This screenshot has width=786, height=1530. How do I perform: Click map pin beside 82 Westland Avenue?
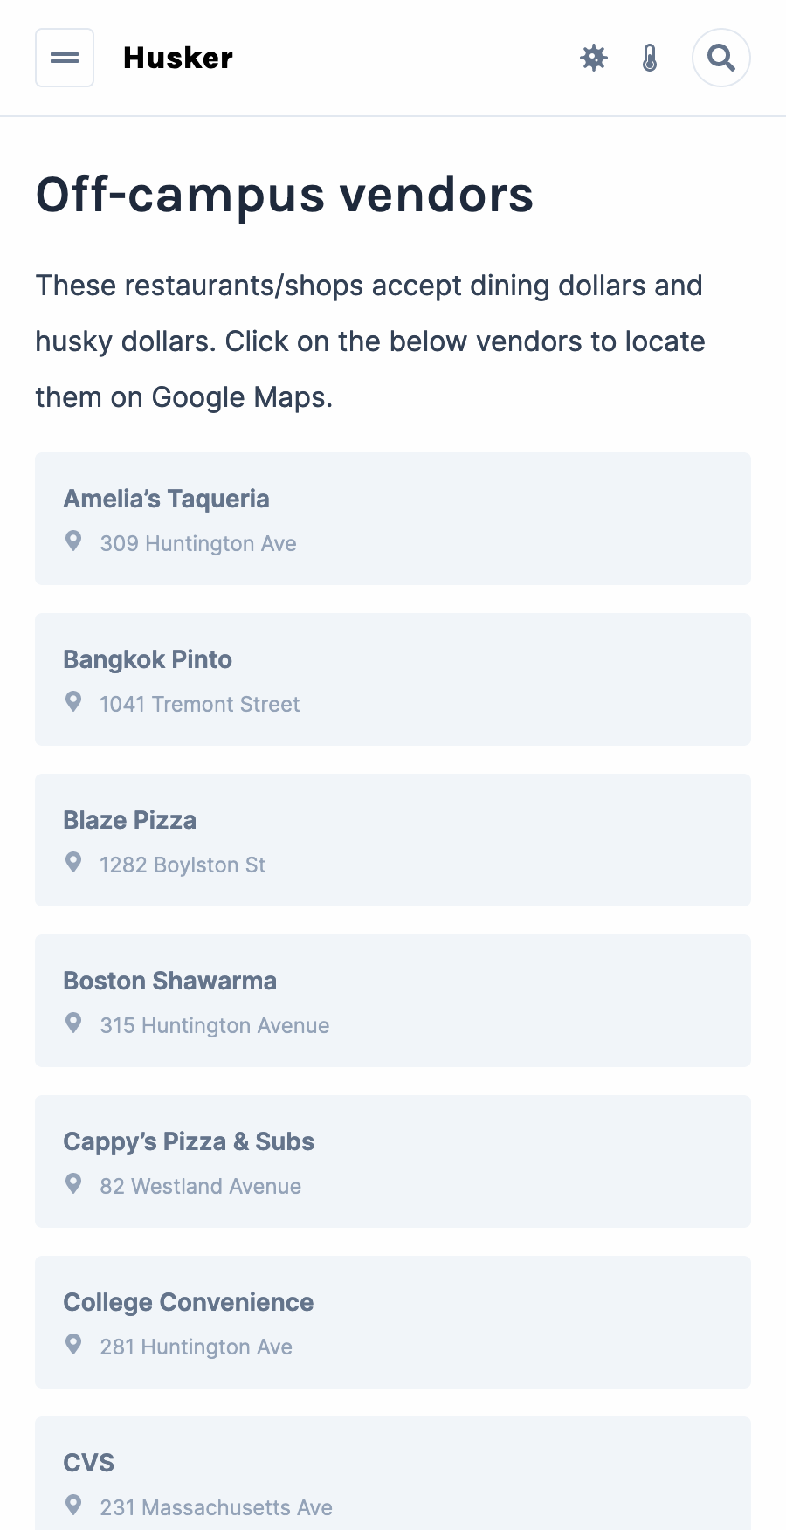point(74,1184)
